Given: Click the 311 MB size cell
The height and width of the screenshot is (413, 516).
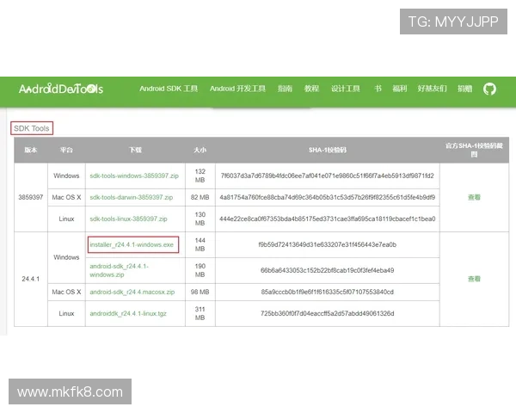Looking at the screenshot, I should pyautogui.click(x=200, y=313).
